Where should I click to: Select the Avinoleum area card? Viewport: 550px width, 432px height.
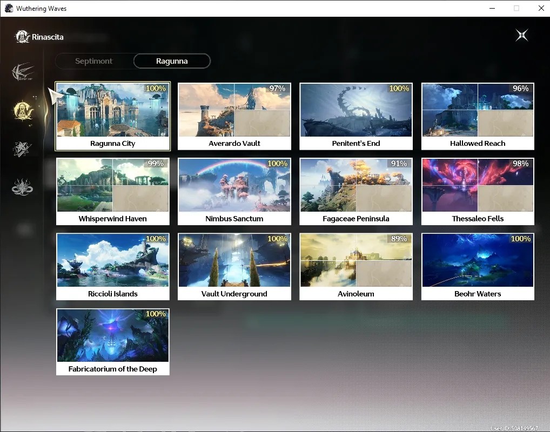tap(356, 267)
